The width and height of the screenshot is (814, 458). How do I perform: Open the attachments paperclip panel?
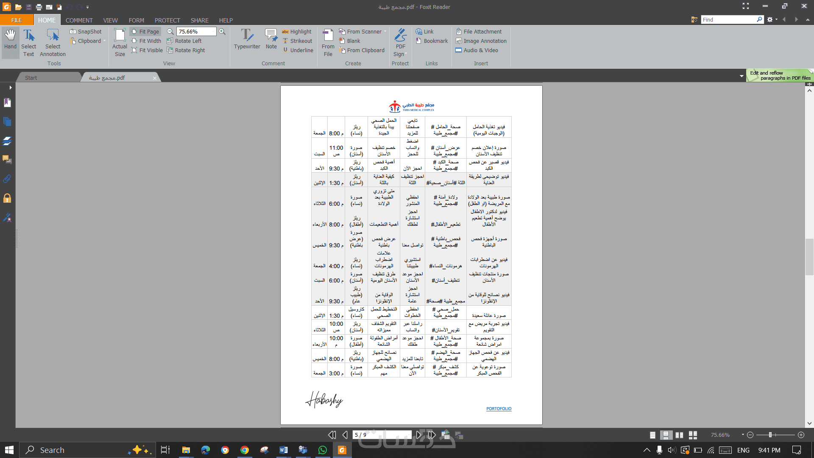pyautogui.click(x=7, y=179)
